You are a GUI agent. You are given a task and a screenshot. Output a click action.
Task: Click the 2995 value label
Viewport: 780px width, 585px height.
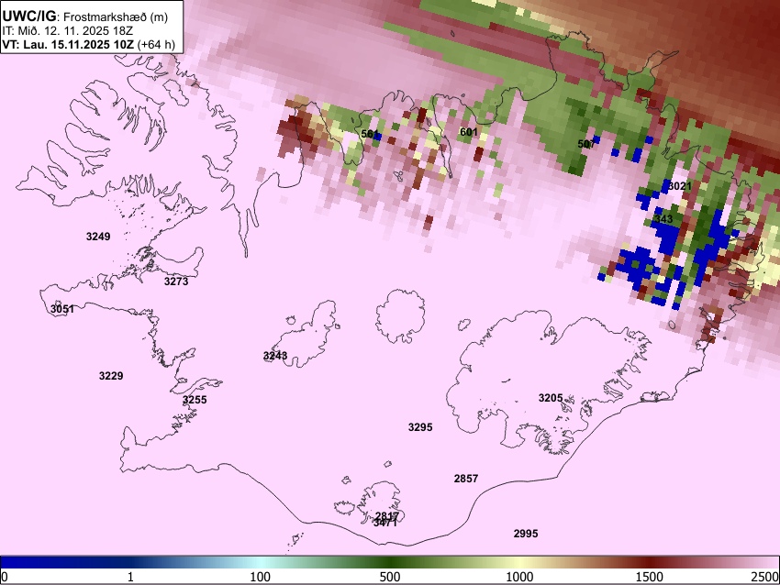pyautogui.click(x=526, y=534)
